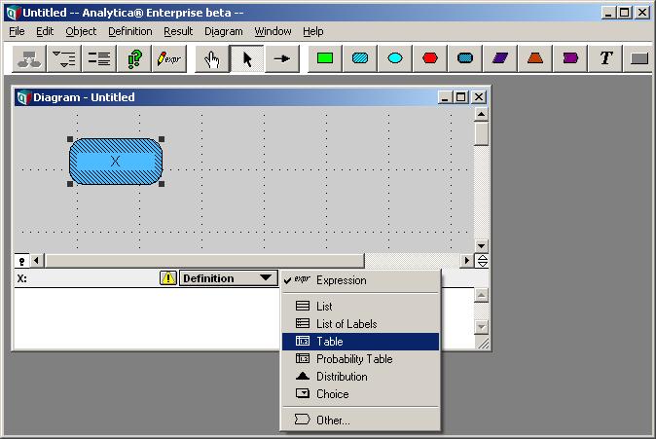Select the text T tool
Viewport: 656px width, 439px height.
click(x=605, y=59)
